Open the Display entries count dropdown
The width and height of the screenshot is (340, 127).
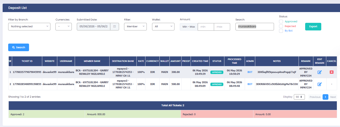299,97
